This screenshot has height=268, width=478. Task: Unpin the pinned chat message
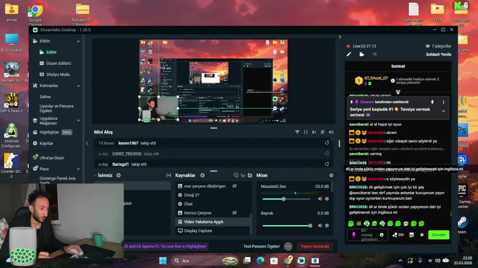tap(432, 102)
